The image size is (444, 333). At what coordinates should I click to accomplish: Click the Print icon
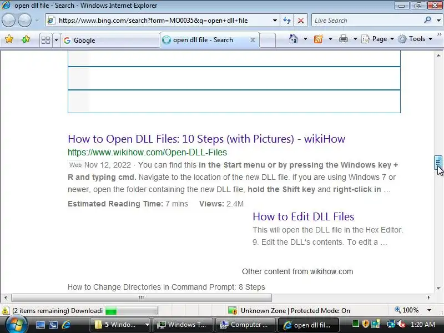[x=344, y=39]
